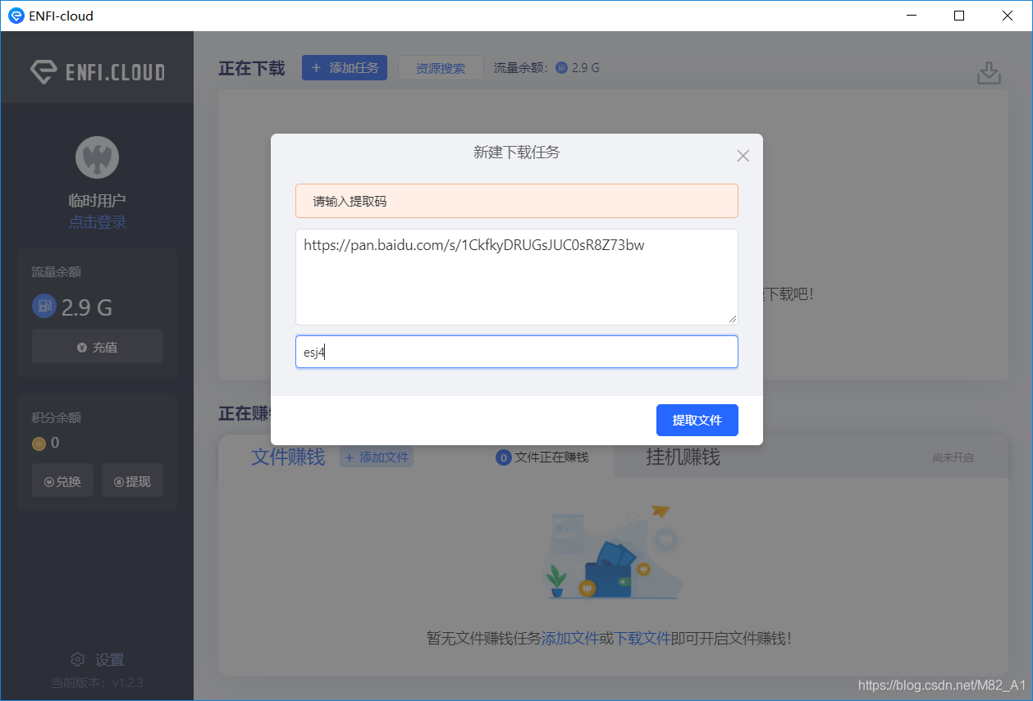Open 资源搜索 resource search

(x=441, y=68)
